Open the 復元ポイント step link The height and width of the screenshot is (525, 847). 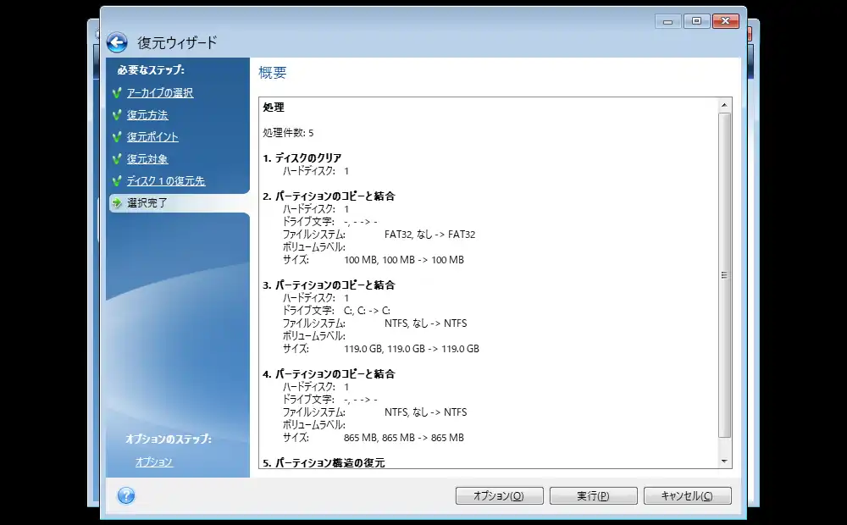tap(152, 137)
